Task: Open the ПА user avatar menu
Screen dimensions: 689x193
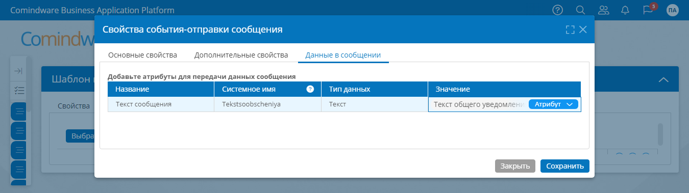Action: pos(673,10)
